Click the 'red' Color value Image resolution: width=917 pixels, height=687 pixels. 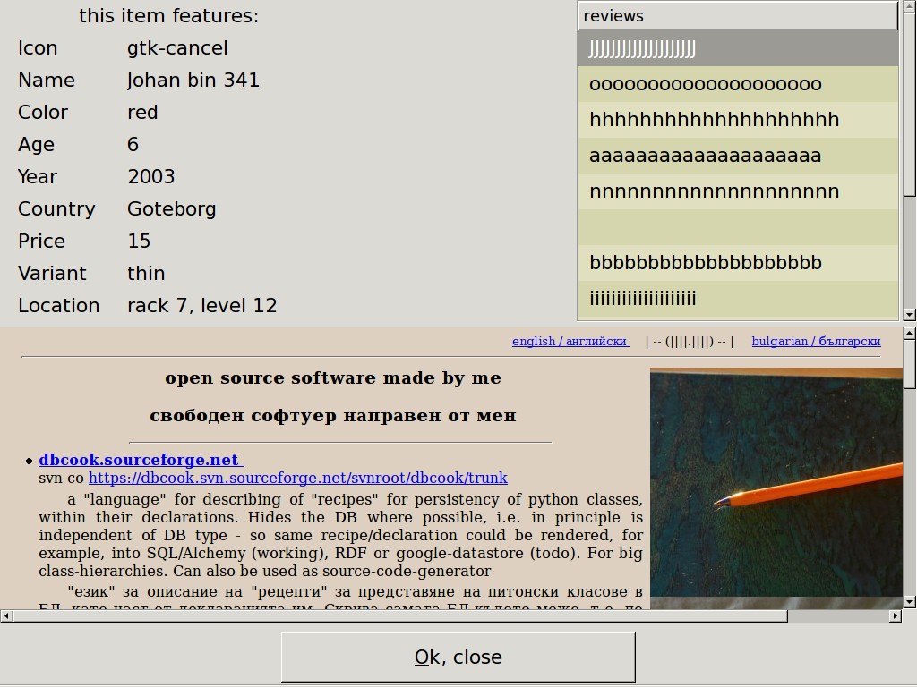142,112
